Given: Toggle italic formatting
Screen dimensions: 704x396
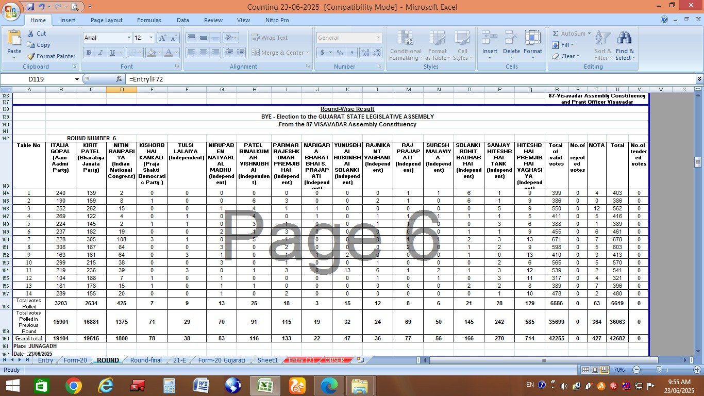Looking at the screenshot, I should point(100,53).
